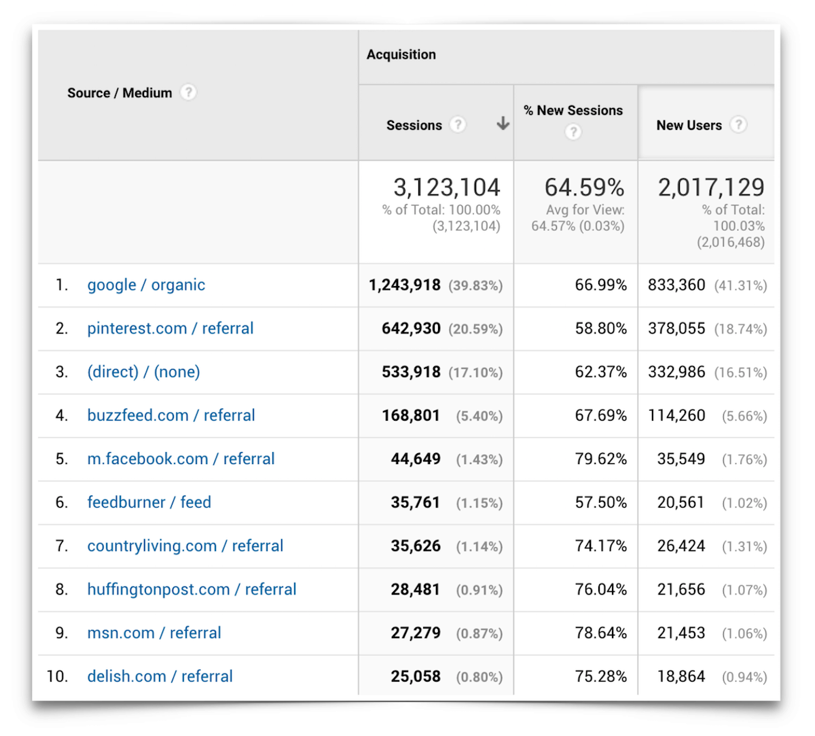Viewport: 815px width, 736px height.
Task: Select the Sessions column header
Action: (x=414, y=125)
